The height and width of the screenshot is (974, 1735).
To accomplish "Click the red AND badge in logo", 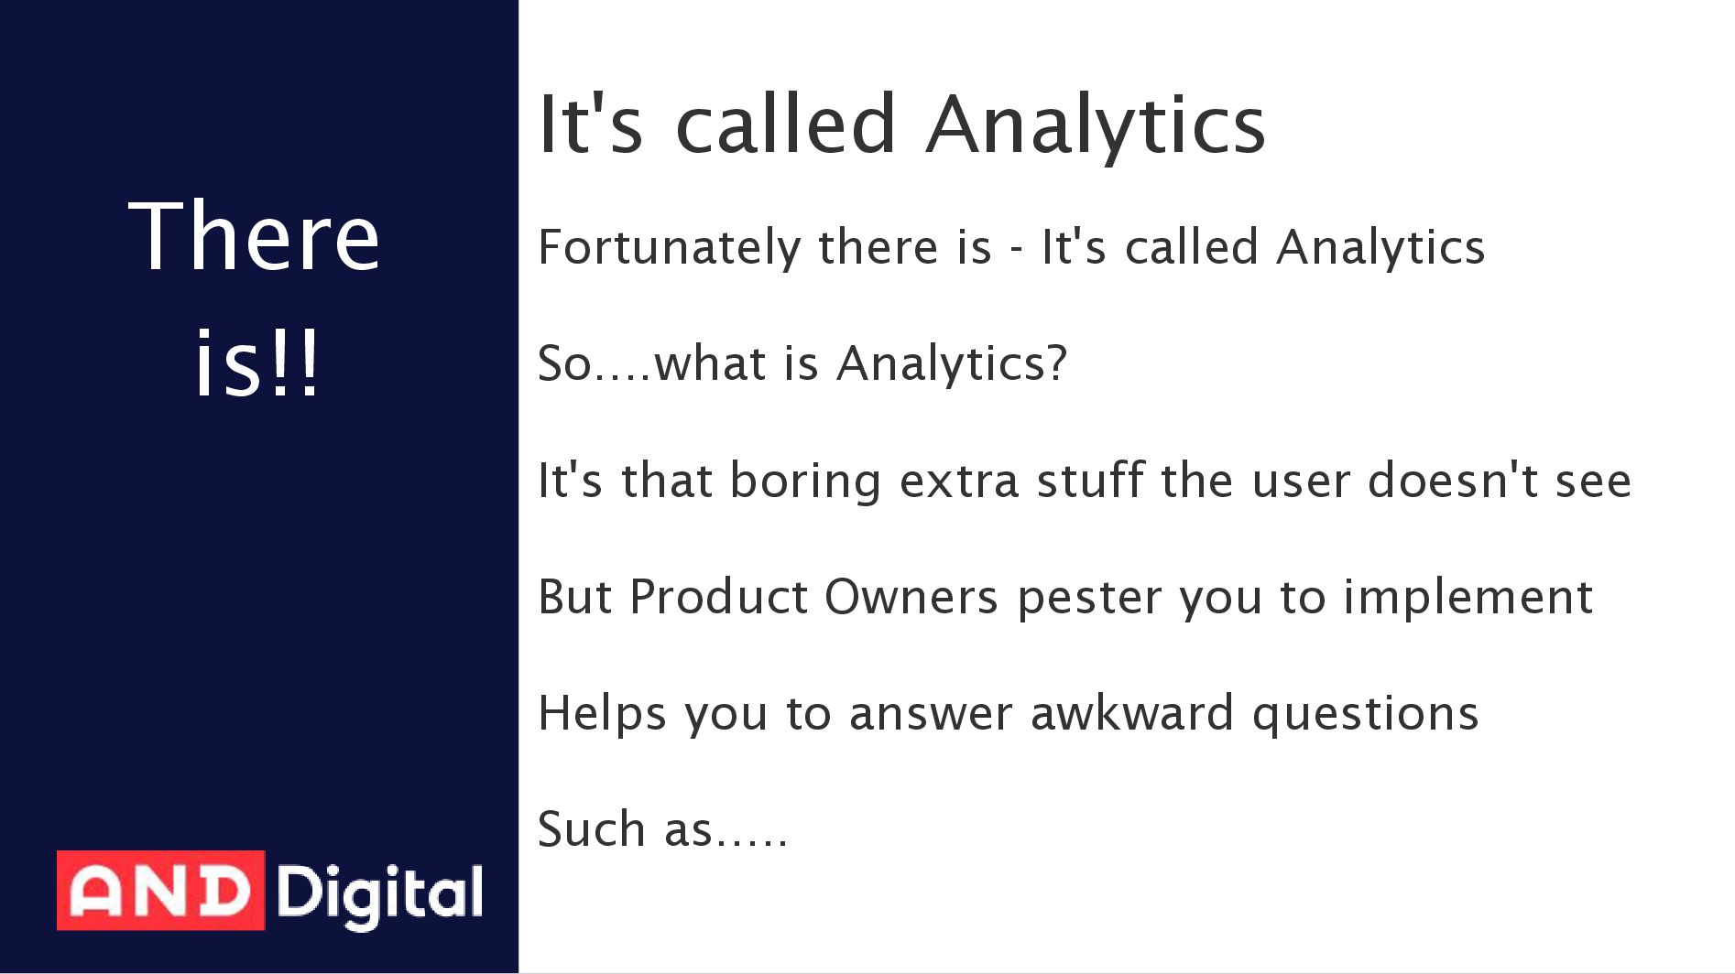I will 161,891.
